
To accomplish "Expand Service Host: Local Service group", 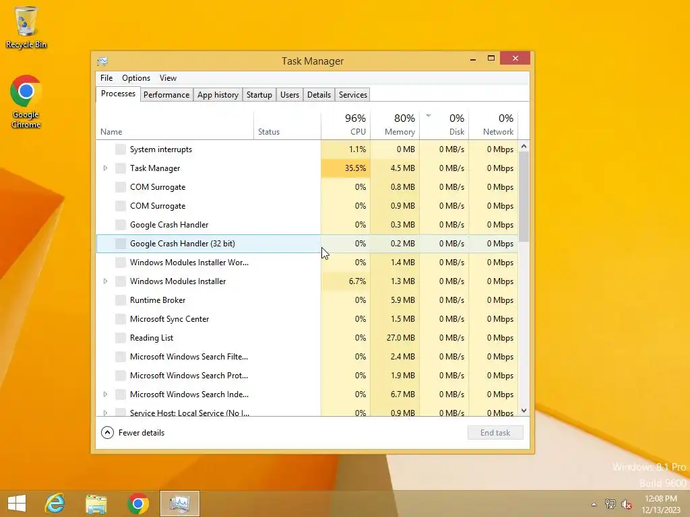I will click(105, 413).
